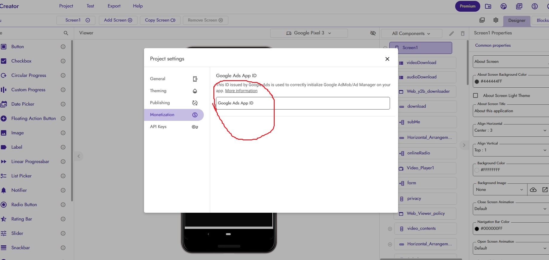The height and width of the screenshot is (260, 549).
Task: Click the search icon in components palette
Action: pos(66,33)
